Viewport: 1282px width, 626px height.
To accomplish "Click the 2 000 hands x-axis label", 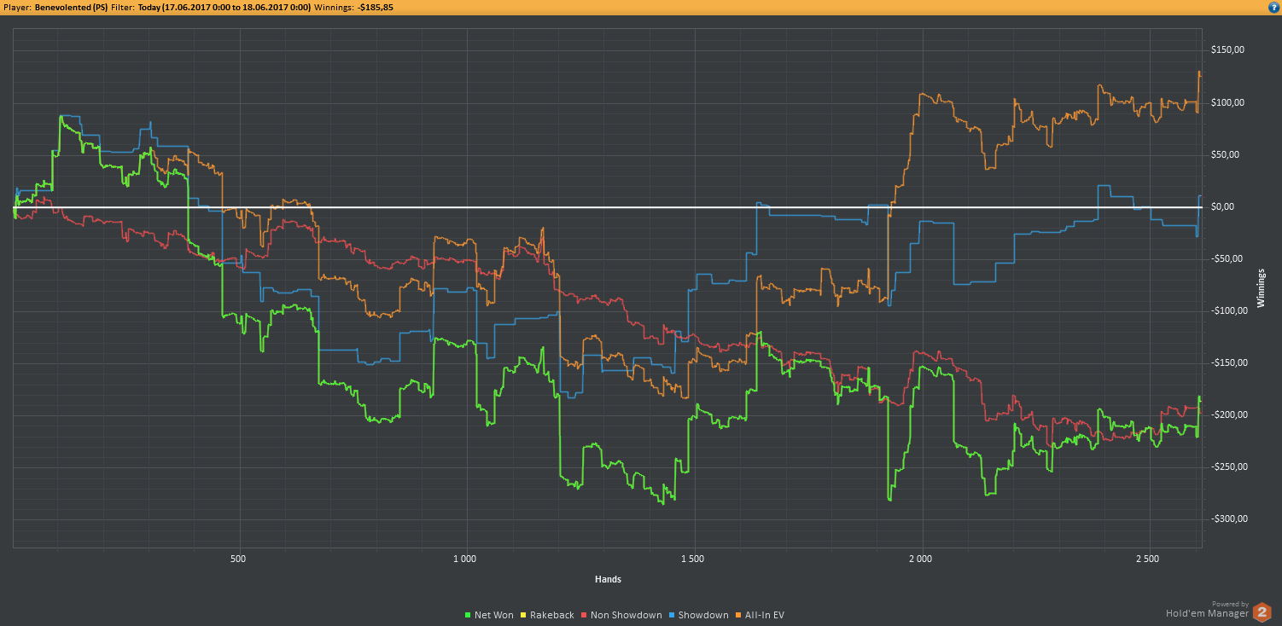I will (921, 559).
